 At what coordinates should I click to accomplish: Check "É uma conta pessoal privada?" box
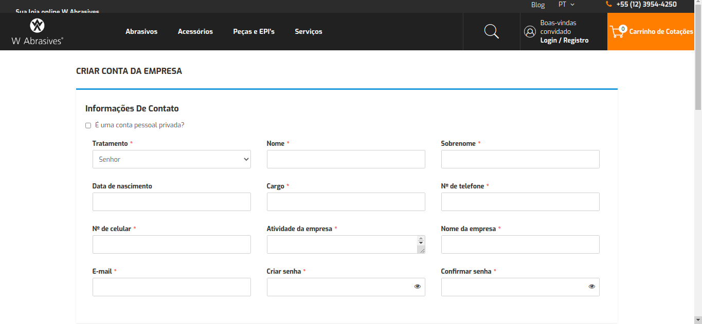pos(88,125)
